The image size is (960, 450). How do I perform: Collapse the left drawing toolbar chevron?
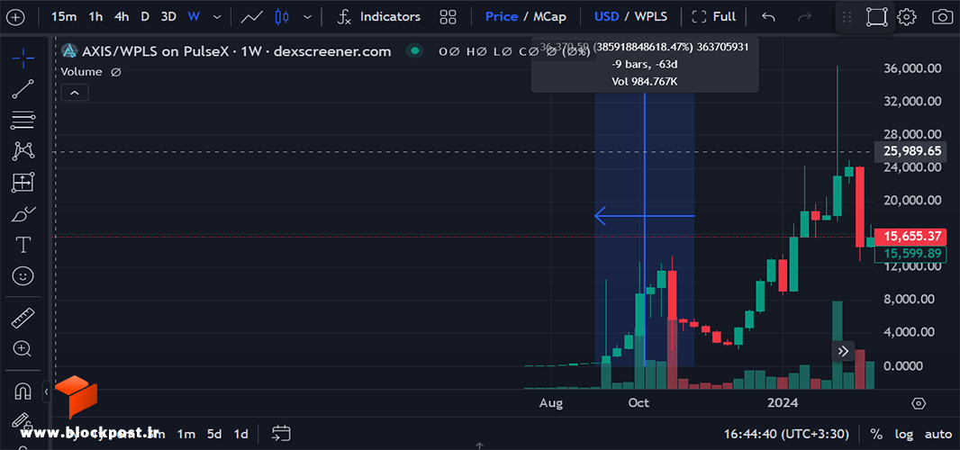pyautogui.click(x=47, y=391)
